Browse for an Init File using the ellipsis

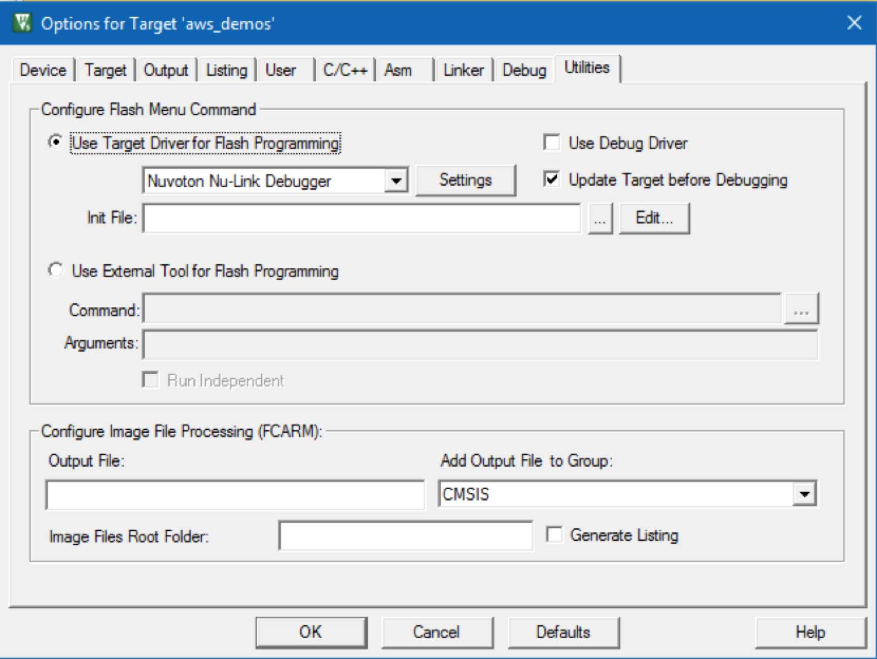point(600,217)
